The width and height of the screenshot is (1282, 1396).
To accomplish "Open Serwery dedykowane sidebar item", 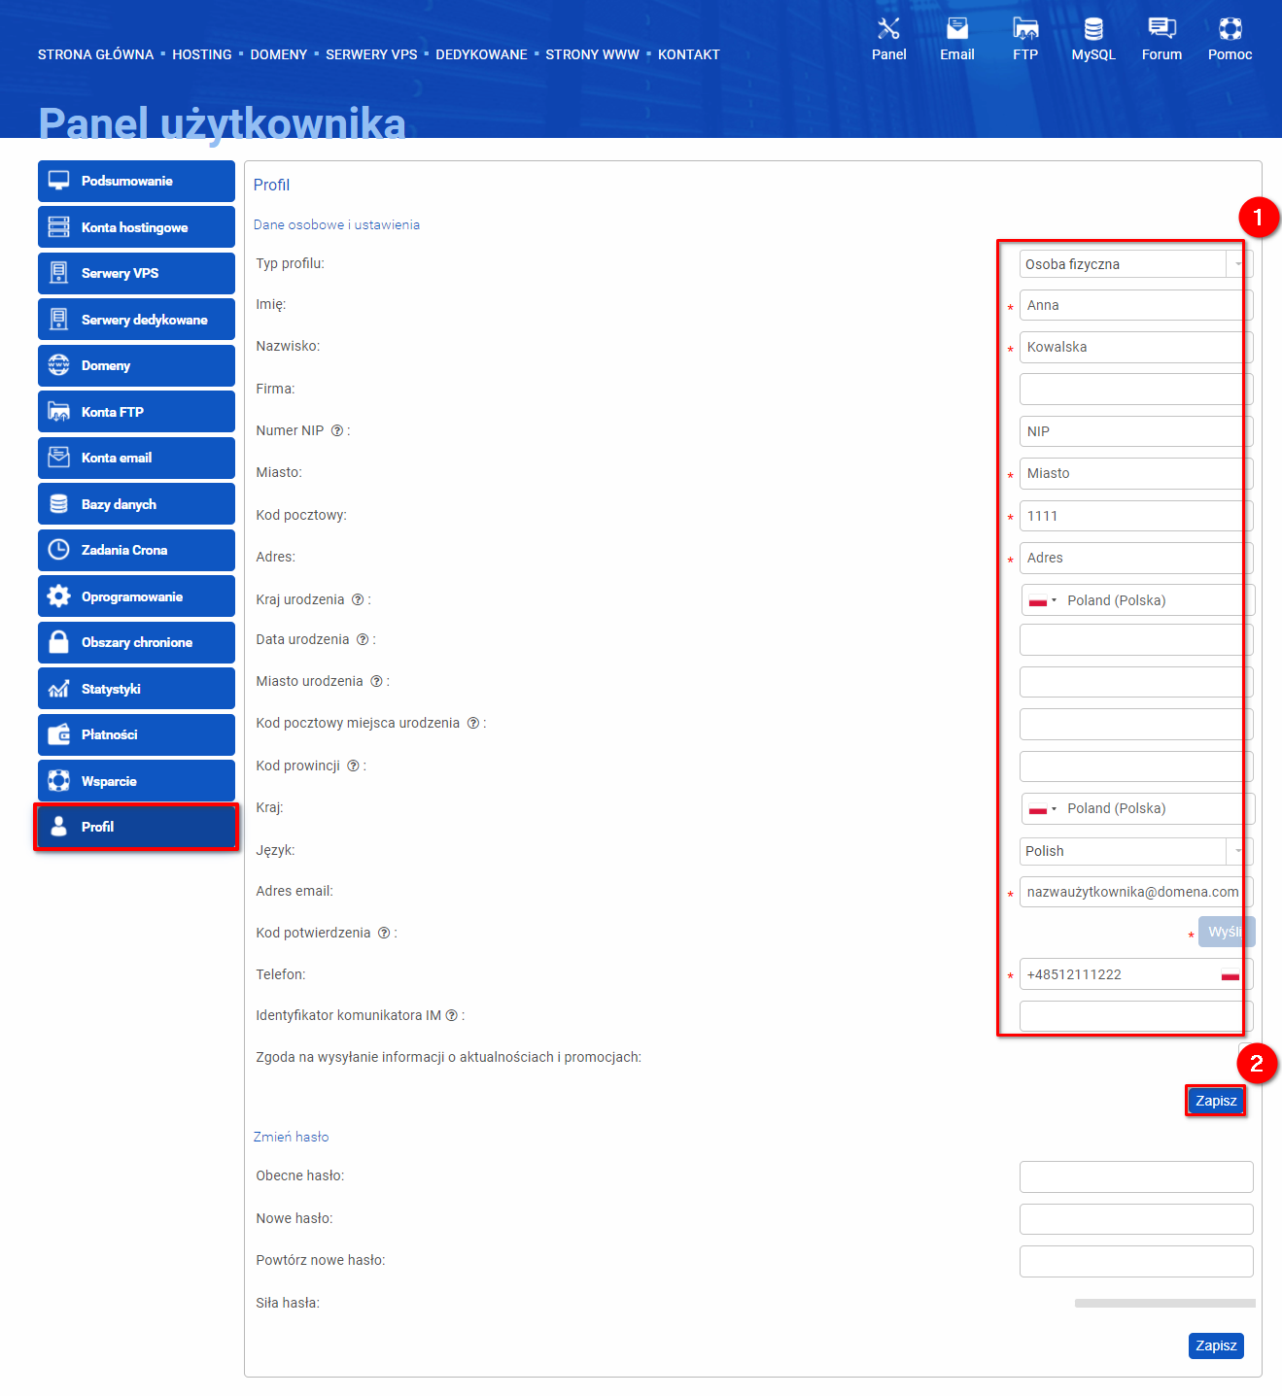I will pyautogui.click(x=136, y=320).
